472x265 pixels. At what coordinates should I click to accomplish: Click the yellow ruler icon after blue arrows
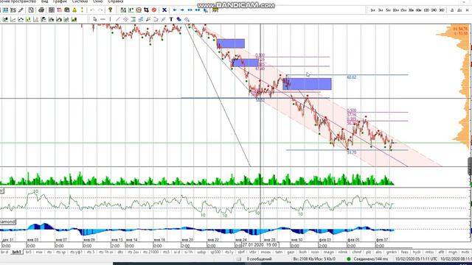[x=215, y=10]
